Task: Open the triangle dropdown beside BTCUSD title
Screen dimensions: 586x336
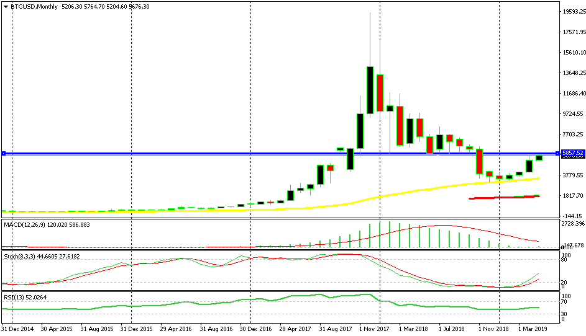Action: click(x=6, y=7)
